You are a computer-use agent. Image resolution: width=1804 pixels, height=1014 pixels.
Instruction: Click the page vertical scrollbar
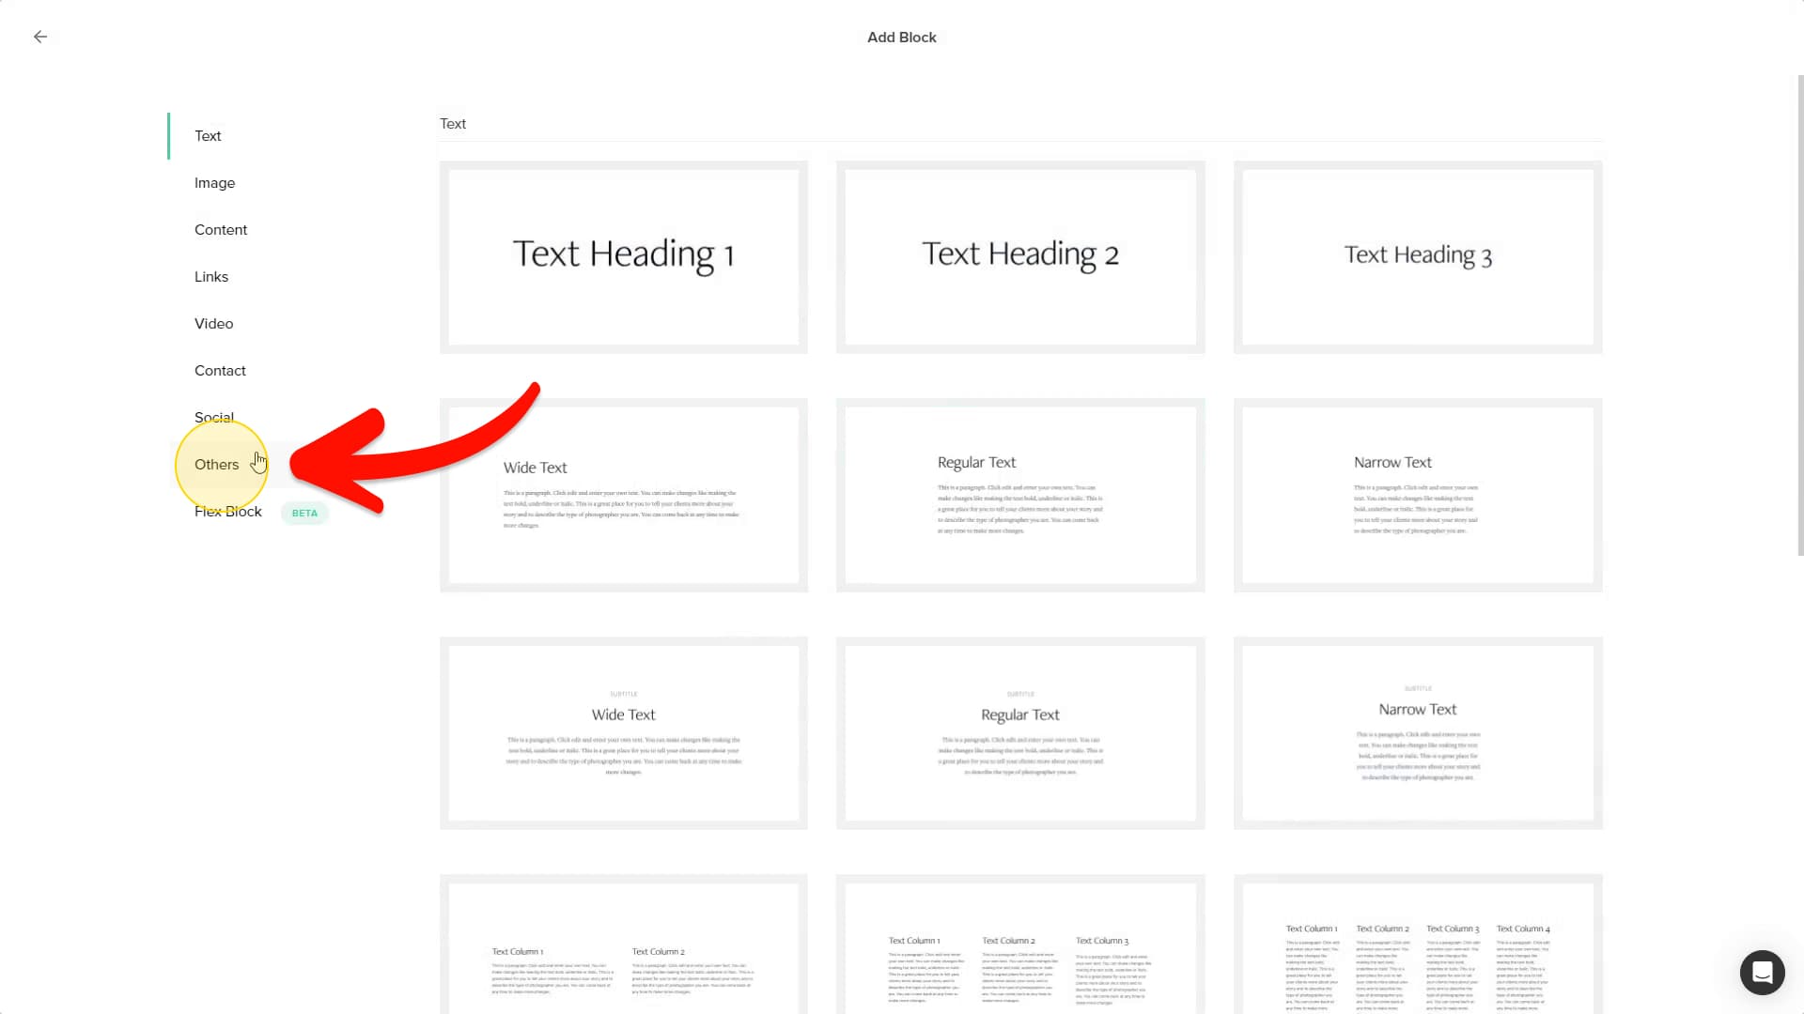coord(1800,315)
